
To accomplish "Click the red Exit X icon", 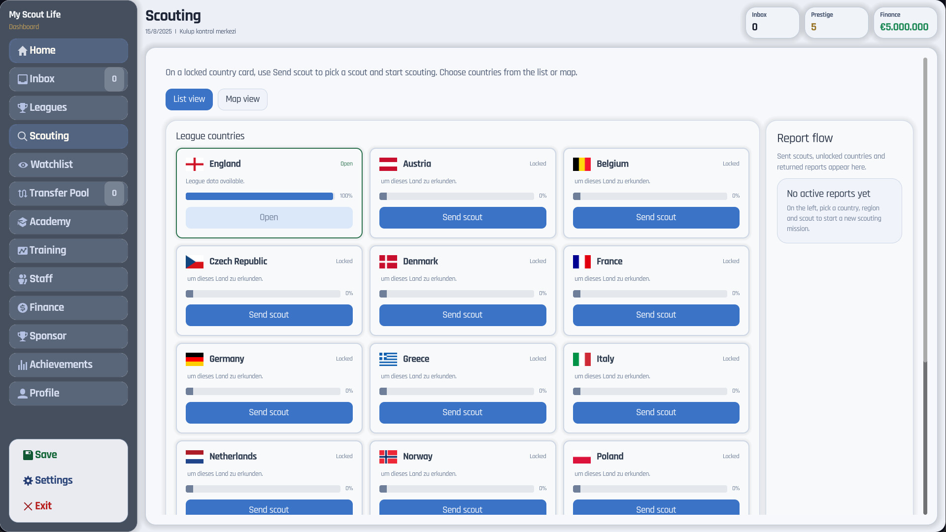I will pos(28,506).
